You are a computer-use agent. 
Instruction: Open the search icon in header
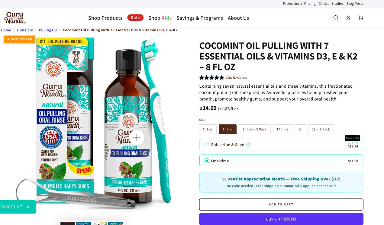336,18
